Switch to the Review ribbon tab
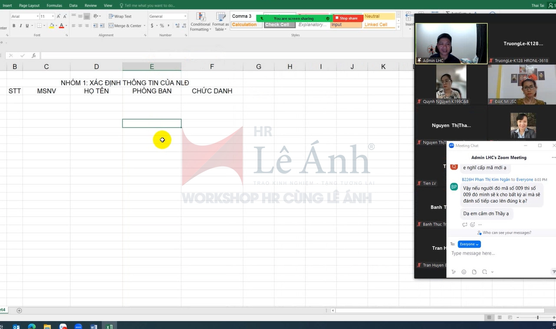556x329 pixels. [91, 6]
